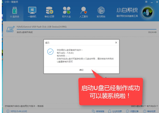Image resolution: width=159 pixels, height=113 pixels.
Task: Open QQ交流群 link
Action: (x=115, y=111)
